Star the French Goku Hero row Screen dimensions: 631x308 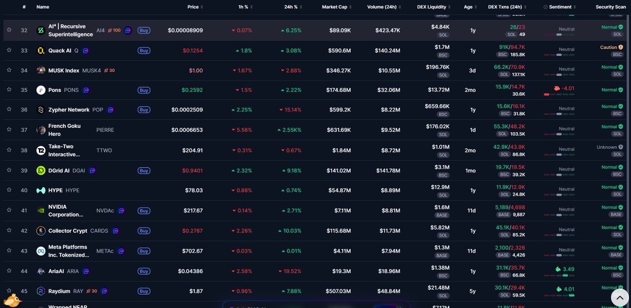(9, 130)
